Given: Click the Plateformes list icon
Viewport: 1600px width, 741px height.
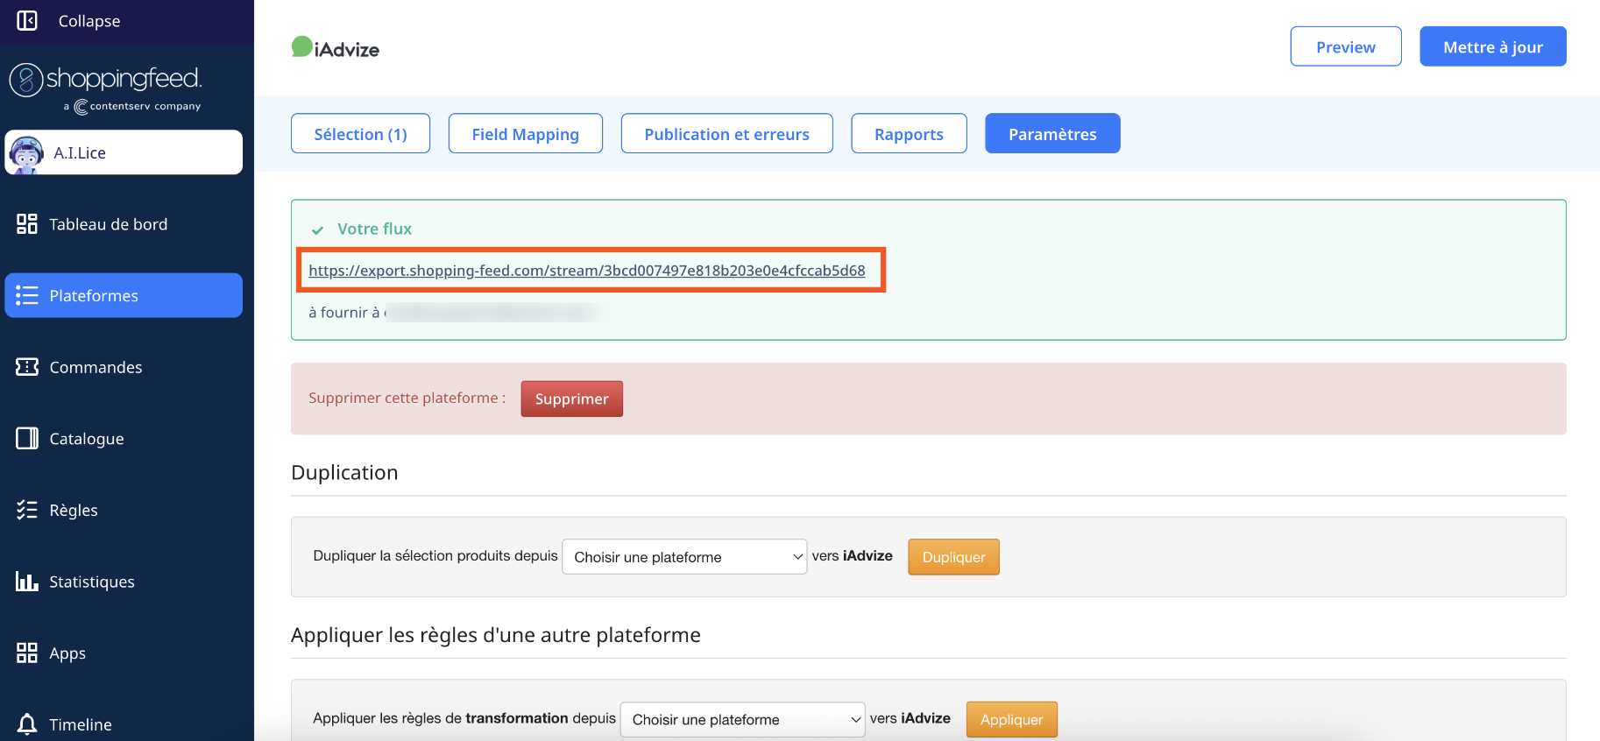Looking at the screenshot, I should (x=27, y=295).
